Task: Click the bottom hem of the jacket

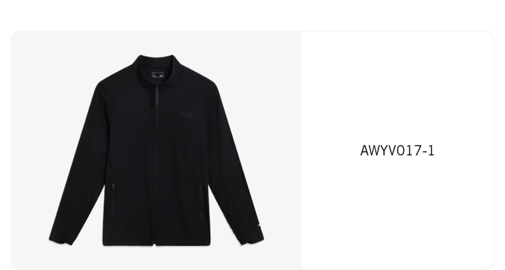Action: 157,243
